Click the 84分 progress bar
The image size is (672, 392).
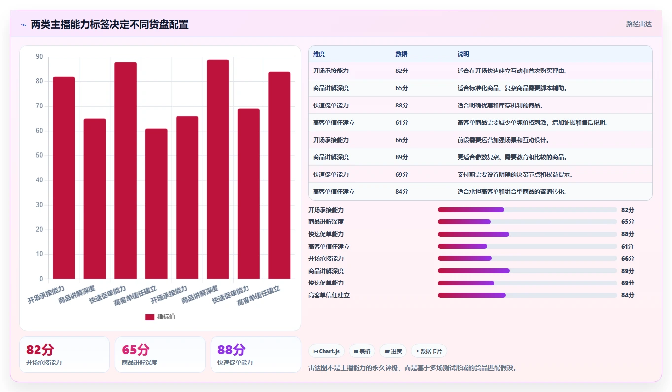coord(527,295)
